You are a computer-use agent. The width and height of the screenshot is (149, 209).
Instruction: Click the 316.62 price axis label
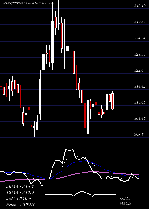(140, 87)
